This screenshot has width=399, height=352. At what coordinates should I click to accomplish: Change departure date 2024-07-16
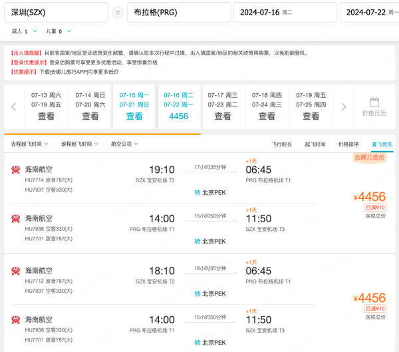click(285, 12)
